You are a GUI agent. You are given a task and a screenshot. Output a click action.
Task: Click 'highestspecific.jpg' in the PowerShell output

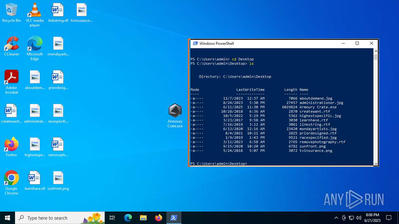click(320, 116)
